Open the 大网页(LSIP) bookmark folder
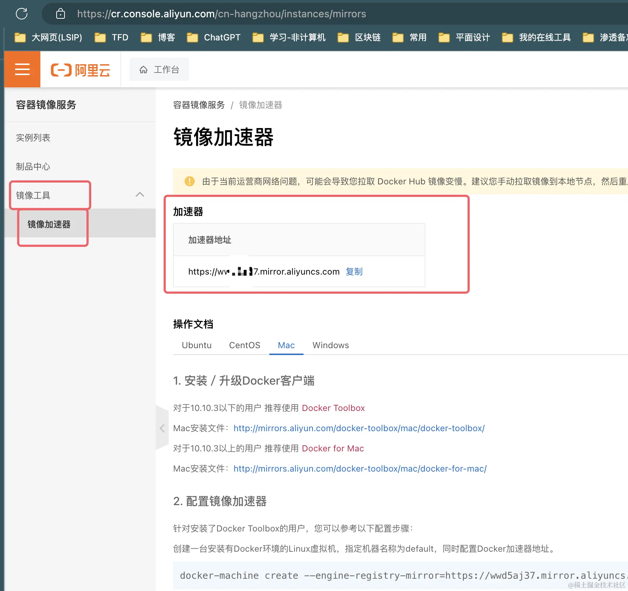The height and width of the screenshot is (591, 628). click(x=48, y=38)
